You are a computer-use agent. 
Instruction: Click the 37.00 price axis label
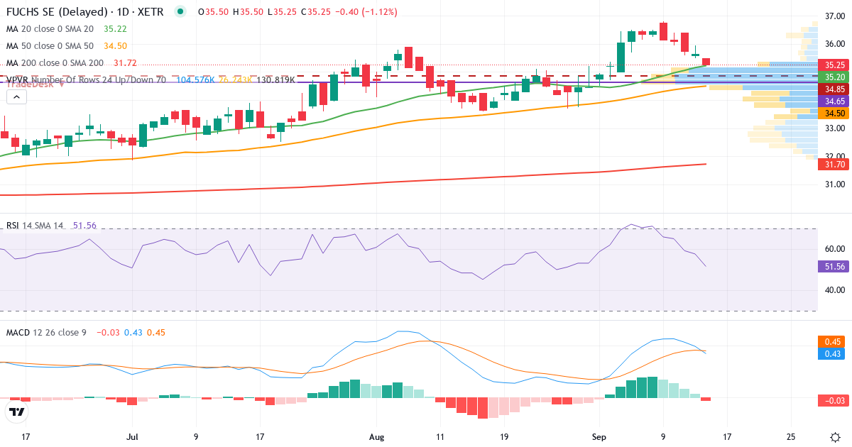point(834,16)
